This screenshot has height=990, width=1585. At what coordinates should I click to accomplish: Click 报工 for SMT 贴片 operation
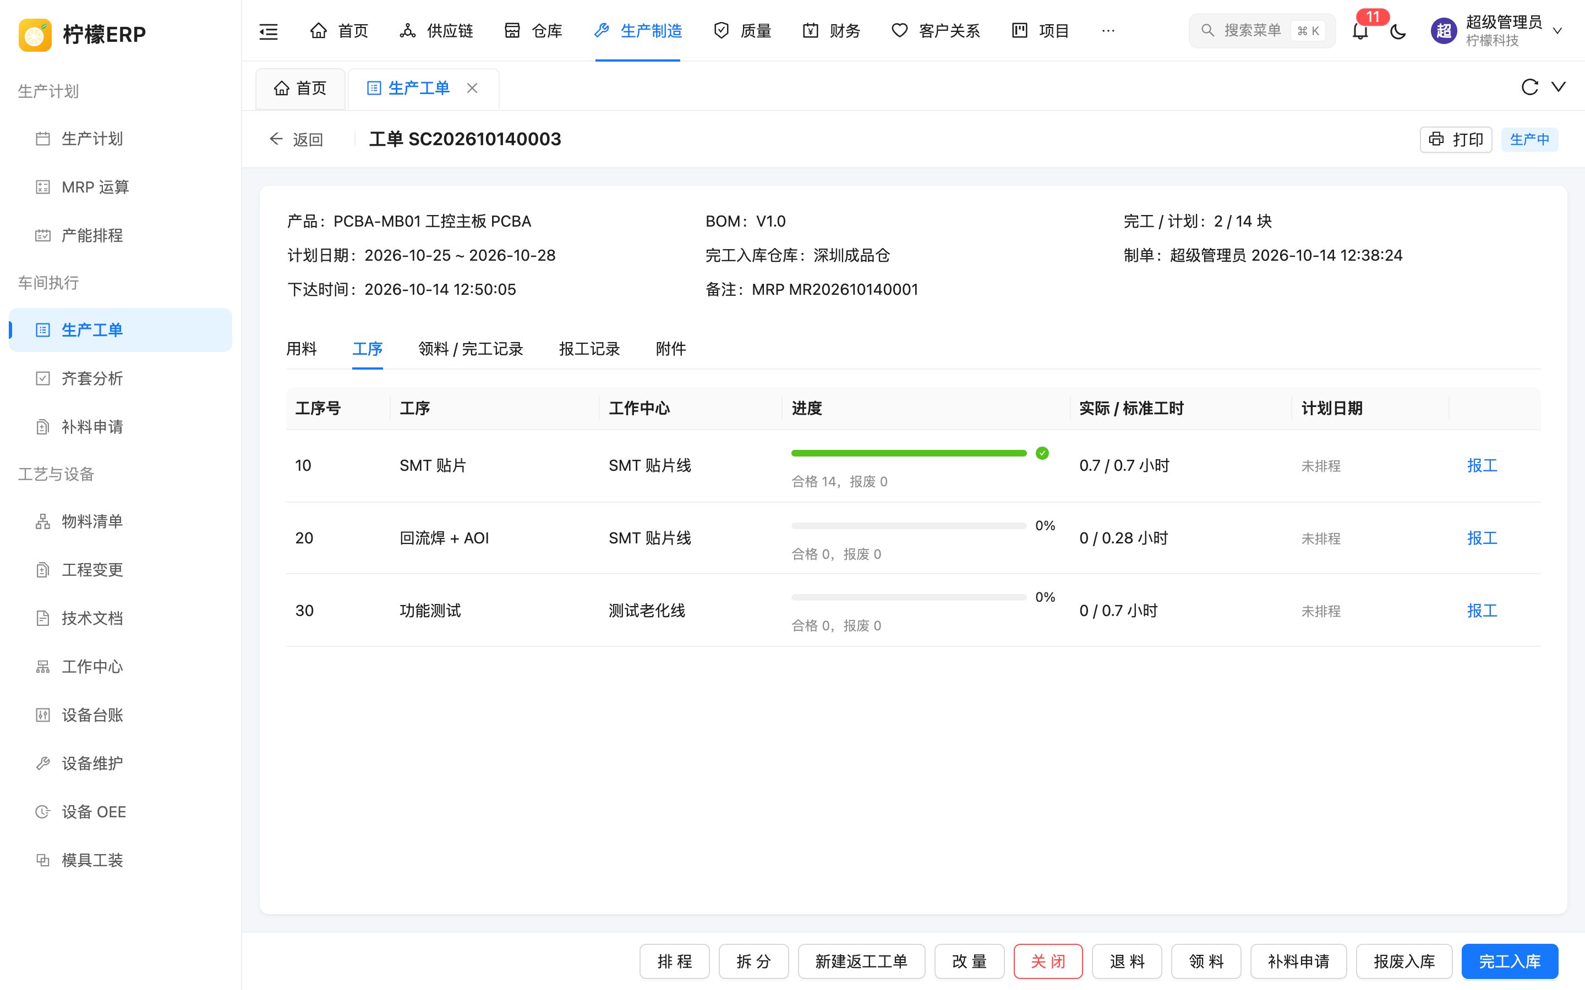(1482, 465)
